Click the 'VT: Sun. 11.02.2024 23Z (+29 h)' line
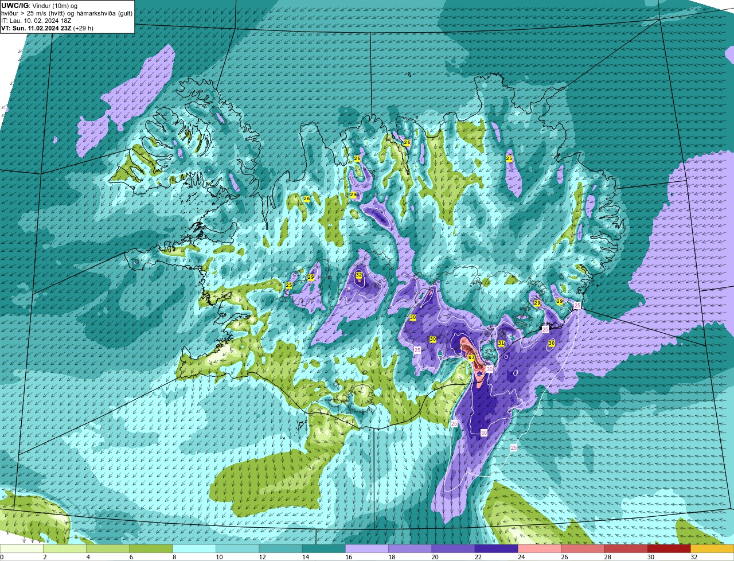The height and width of the screenshot is (561, 734). [47, 28]
